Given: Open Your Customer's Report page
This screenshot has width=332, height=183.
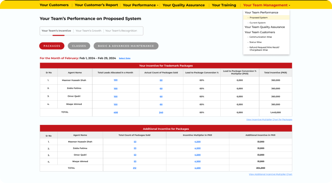Looking at the screenshot, I should point(96,5).
